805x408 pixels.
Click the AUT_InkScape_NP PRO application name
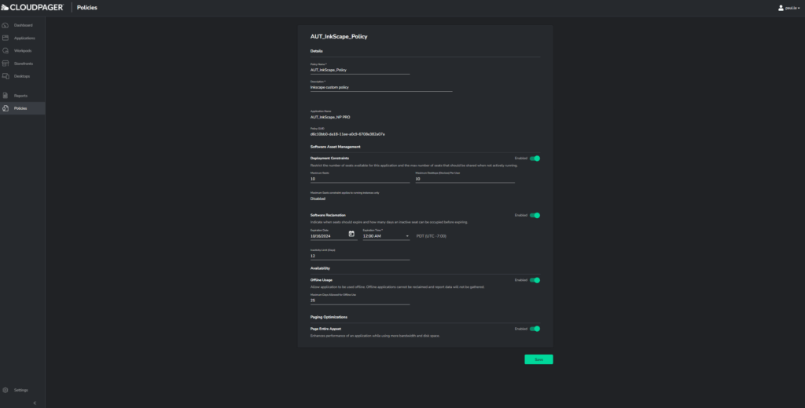330,118
